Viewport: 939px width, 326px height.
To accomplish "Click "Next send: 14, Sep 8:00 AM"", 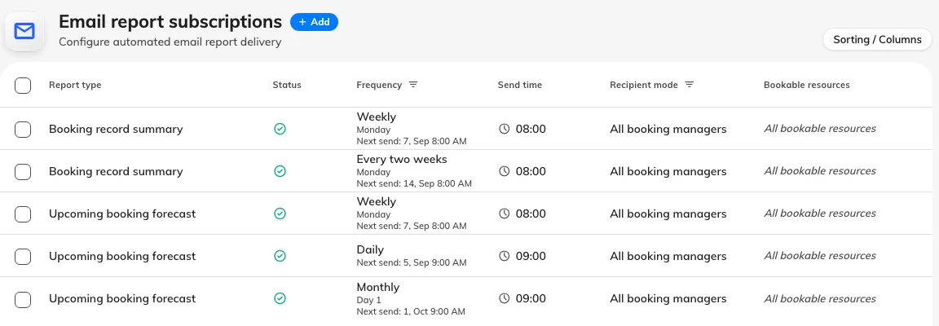I will point(414,183).
